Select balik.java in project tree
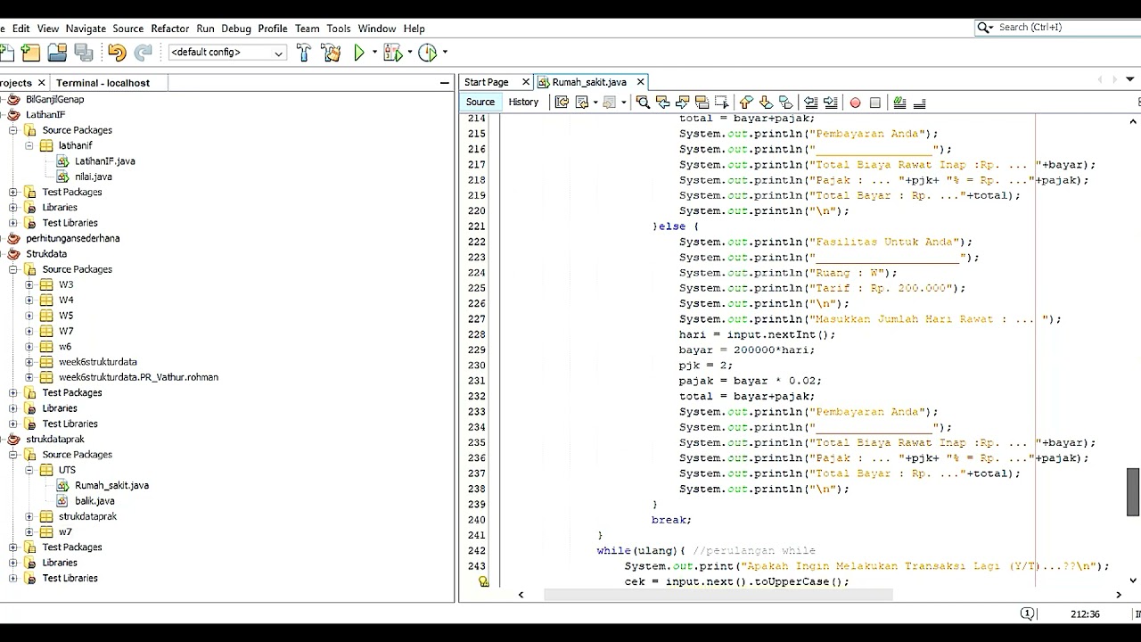The height and width of the screenshot is (642, 1141). (x=94, y=501)
